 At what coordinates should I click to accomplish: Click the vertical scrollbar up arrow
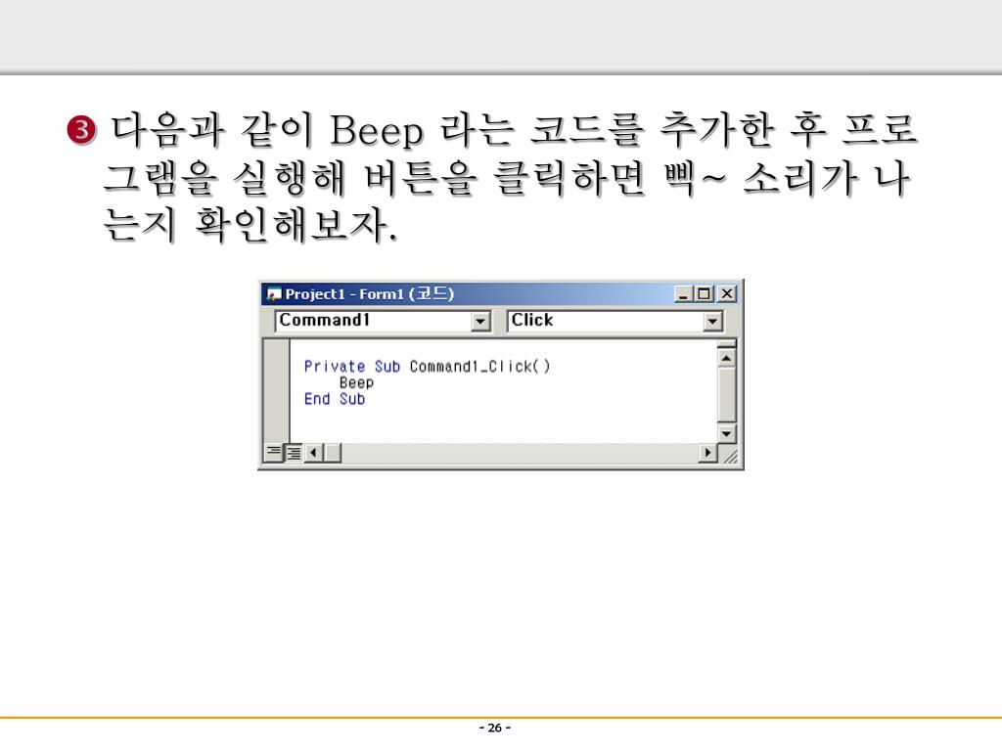[x=727, y=358]
